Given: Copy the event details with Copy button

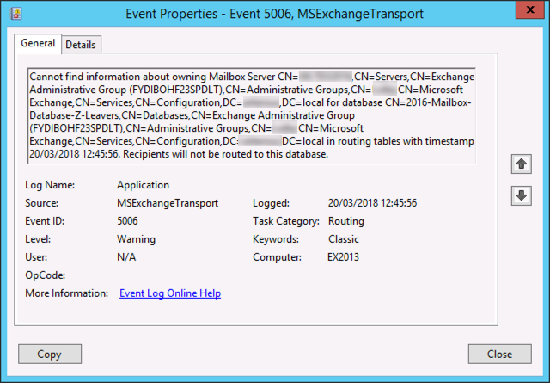Looking at the screenshot, I should pos(50,355).
